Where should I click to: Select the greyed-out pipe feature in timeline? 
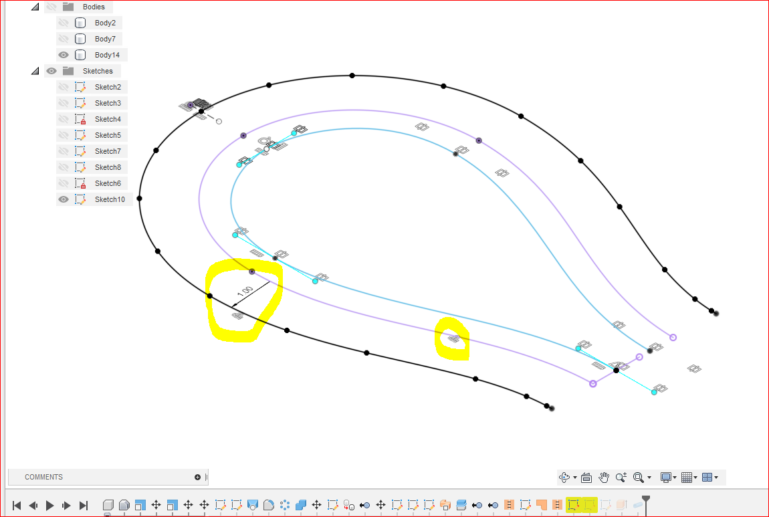638,505
